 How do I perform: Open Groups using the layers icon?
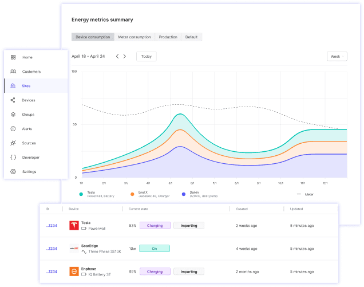(x=13, y=115)
